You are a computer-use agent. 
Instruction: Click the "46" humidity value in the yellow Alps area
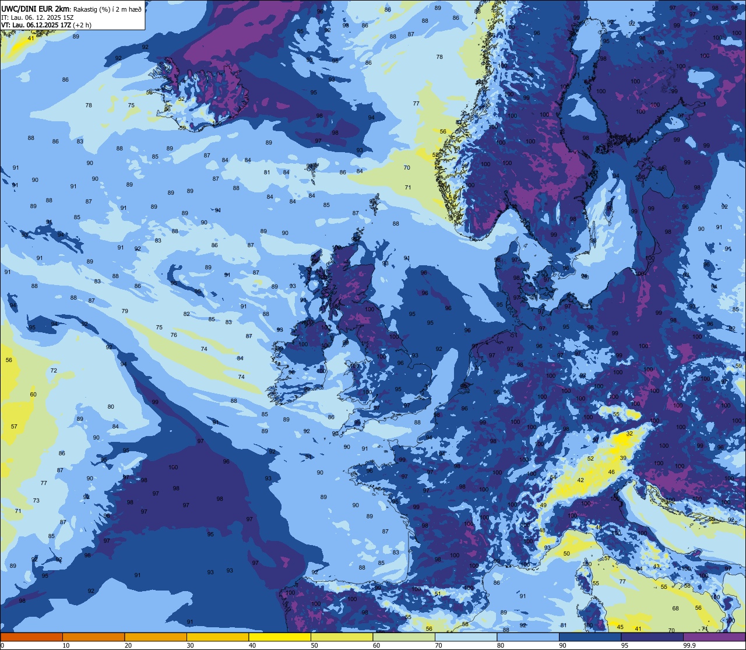[x=611, y=472]
